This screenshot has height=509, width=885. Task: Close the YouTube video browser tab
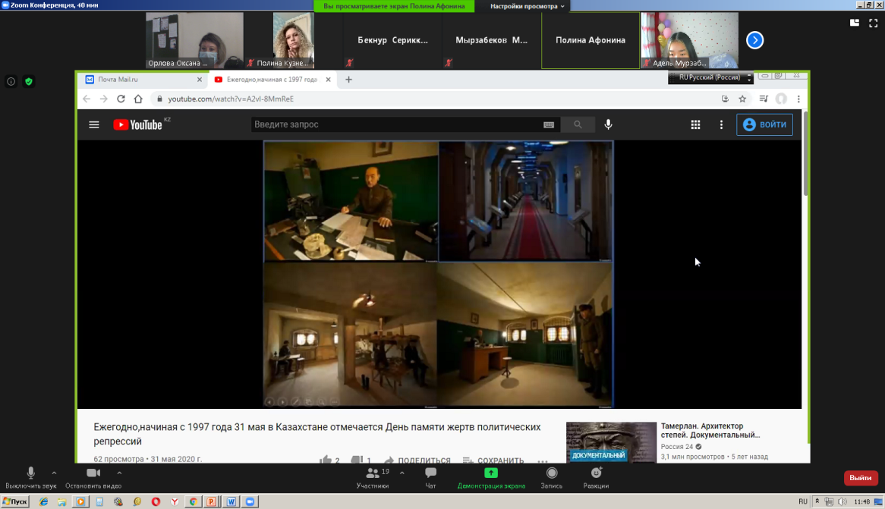(328, 80)
